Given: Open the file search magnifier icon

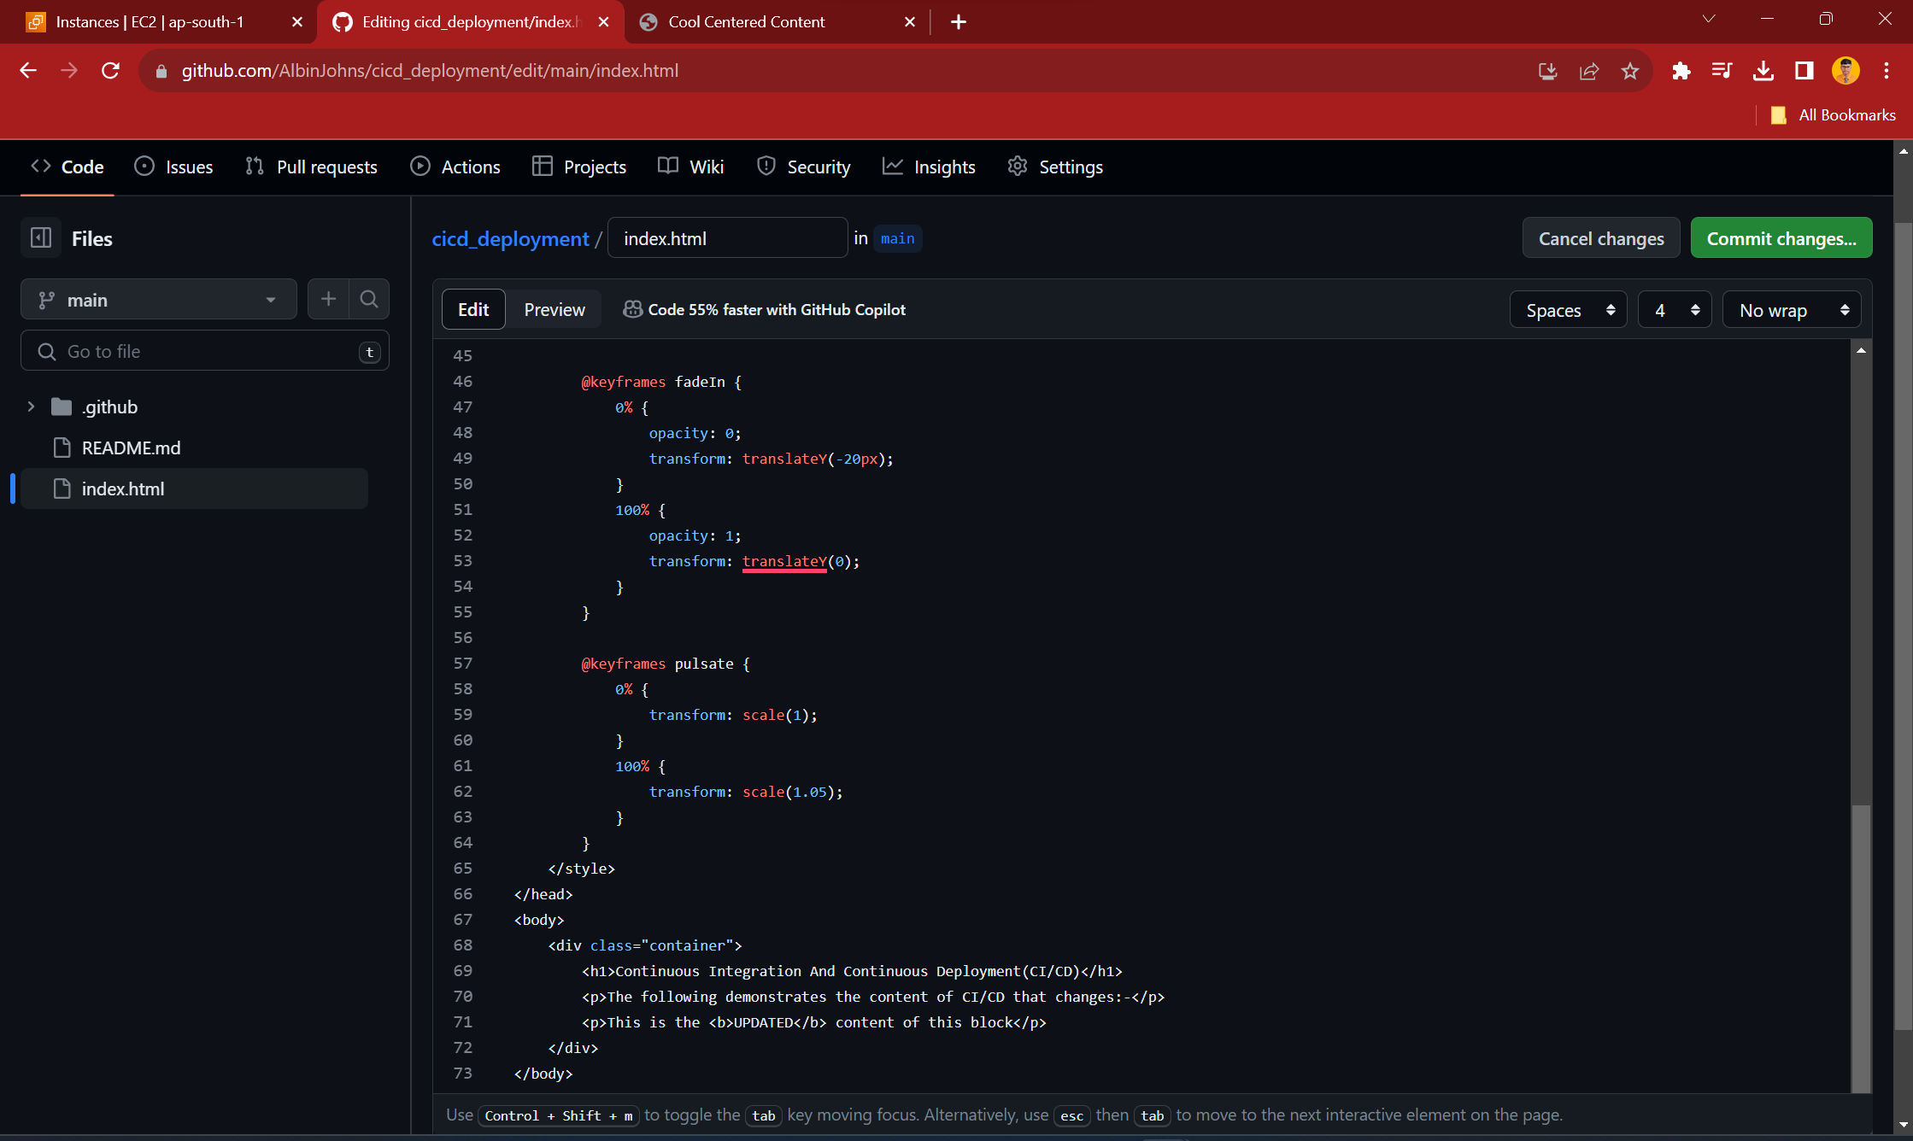Looking at the screenshot, I should point(369,299).
